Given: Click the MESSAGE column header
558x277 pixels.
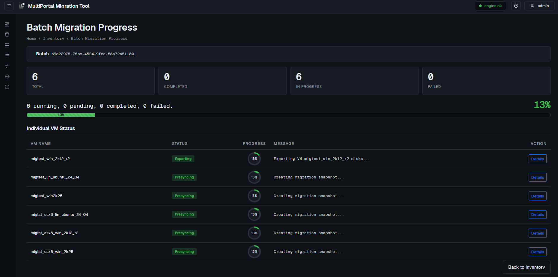Looking at the screenshot, I should point(284,144).
